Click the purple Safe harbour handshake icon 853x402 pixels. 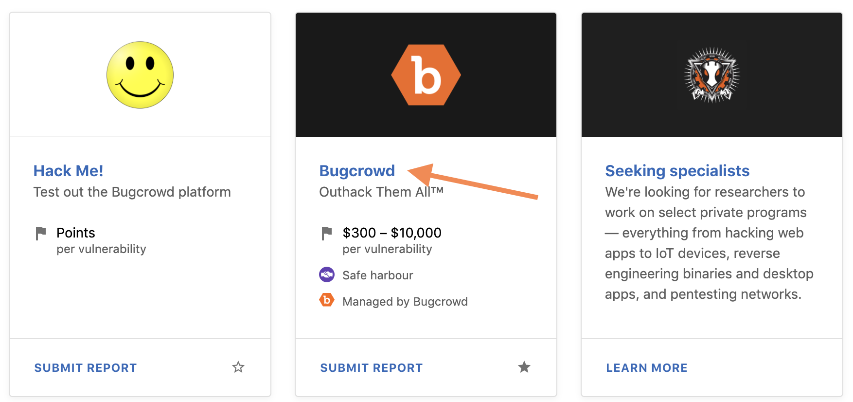[x=327, y=274]
